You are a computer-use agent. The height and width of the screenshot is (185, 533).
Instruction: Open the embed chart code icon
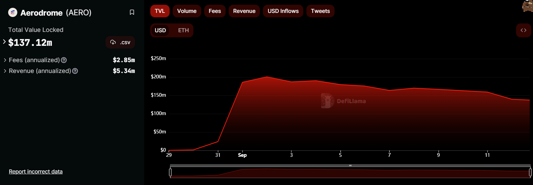coord(524,30)
